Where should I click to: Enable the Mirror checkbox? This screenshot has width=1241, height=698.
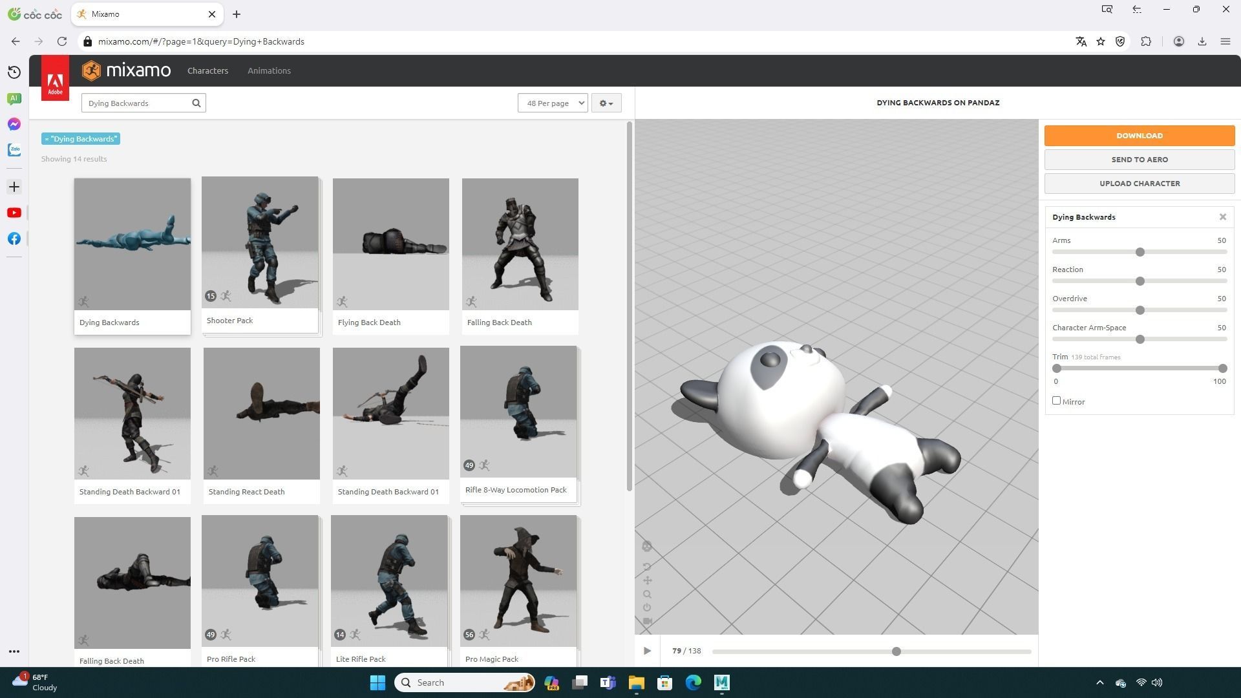pyautogui.click(x=1057, y=401)
